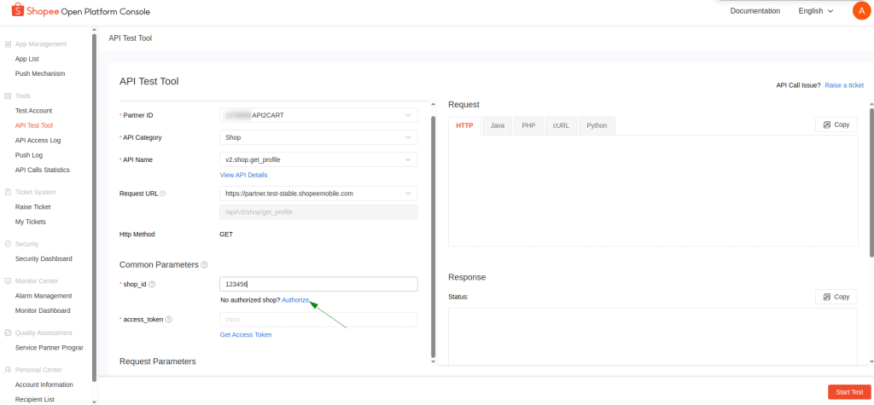Switch to the cURL tab
Screen dimensions: 874x405
560,125
